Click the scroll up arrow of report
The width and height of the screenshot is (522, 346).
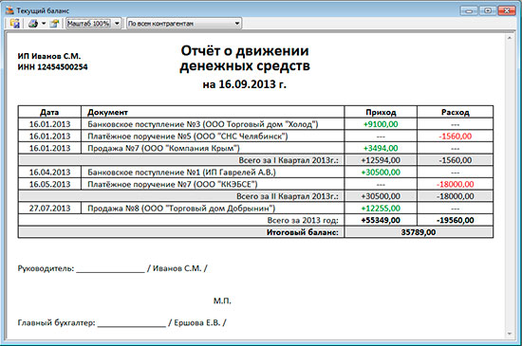[x=510, y=38]
